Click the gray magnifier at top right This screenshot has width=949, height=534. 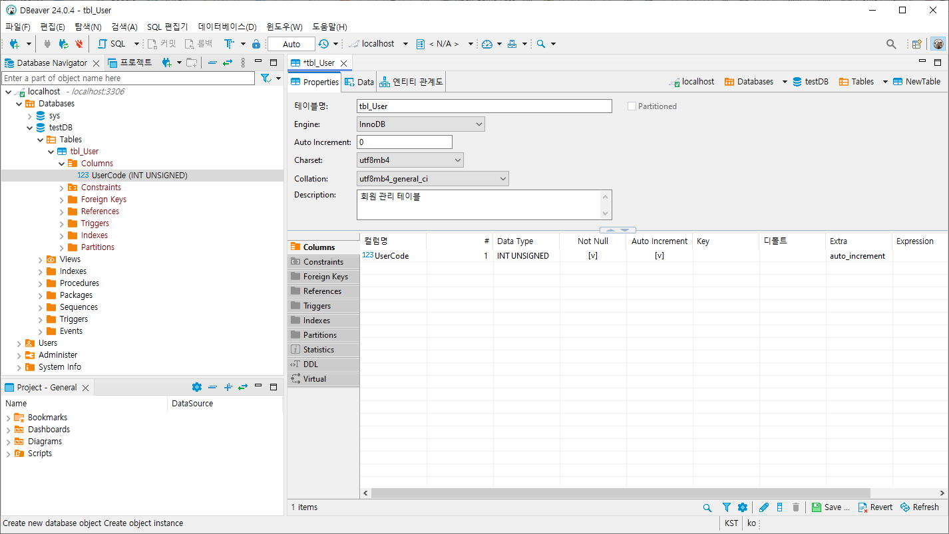[891, 44]
